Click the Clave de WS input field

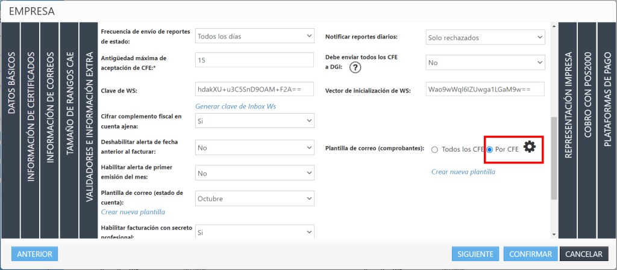(x=255, y=89)
